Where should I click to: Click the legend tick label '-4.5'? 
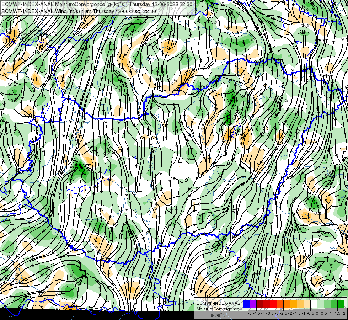click(256, 313)
